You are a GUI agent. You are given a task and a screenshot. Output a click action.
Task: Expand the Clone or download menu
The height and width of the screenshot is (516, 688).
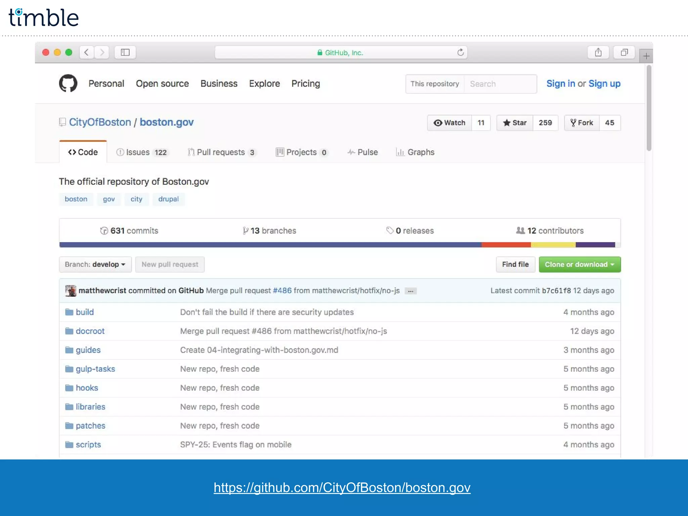[x=579, y=264]
